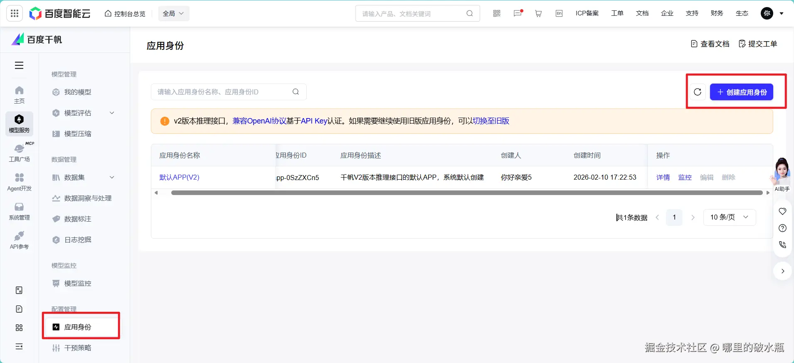The height and width of the screenshot is (363, 794).
Task: Click 切换至旧版 link
Action: click(x=491, y=121)
